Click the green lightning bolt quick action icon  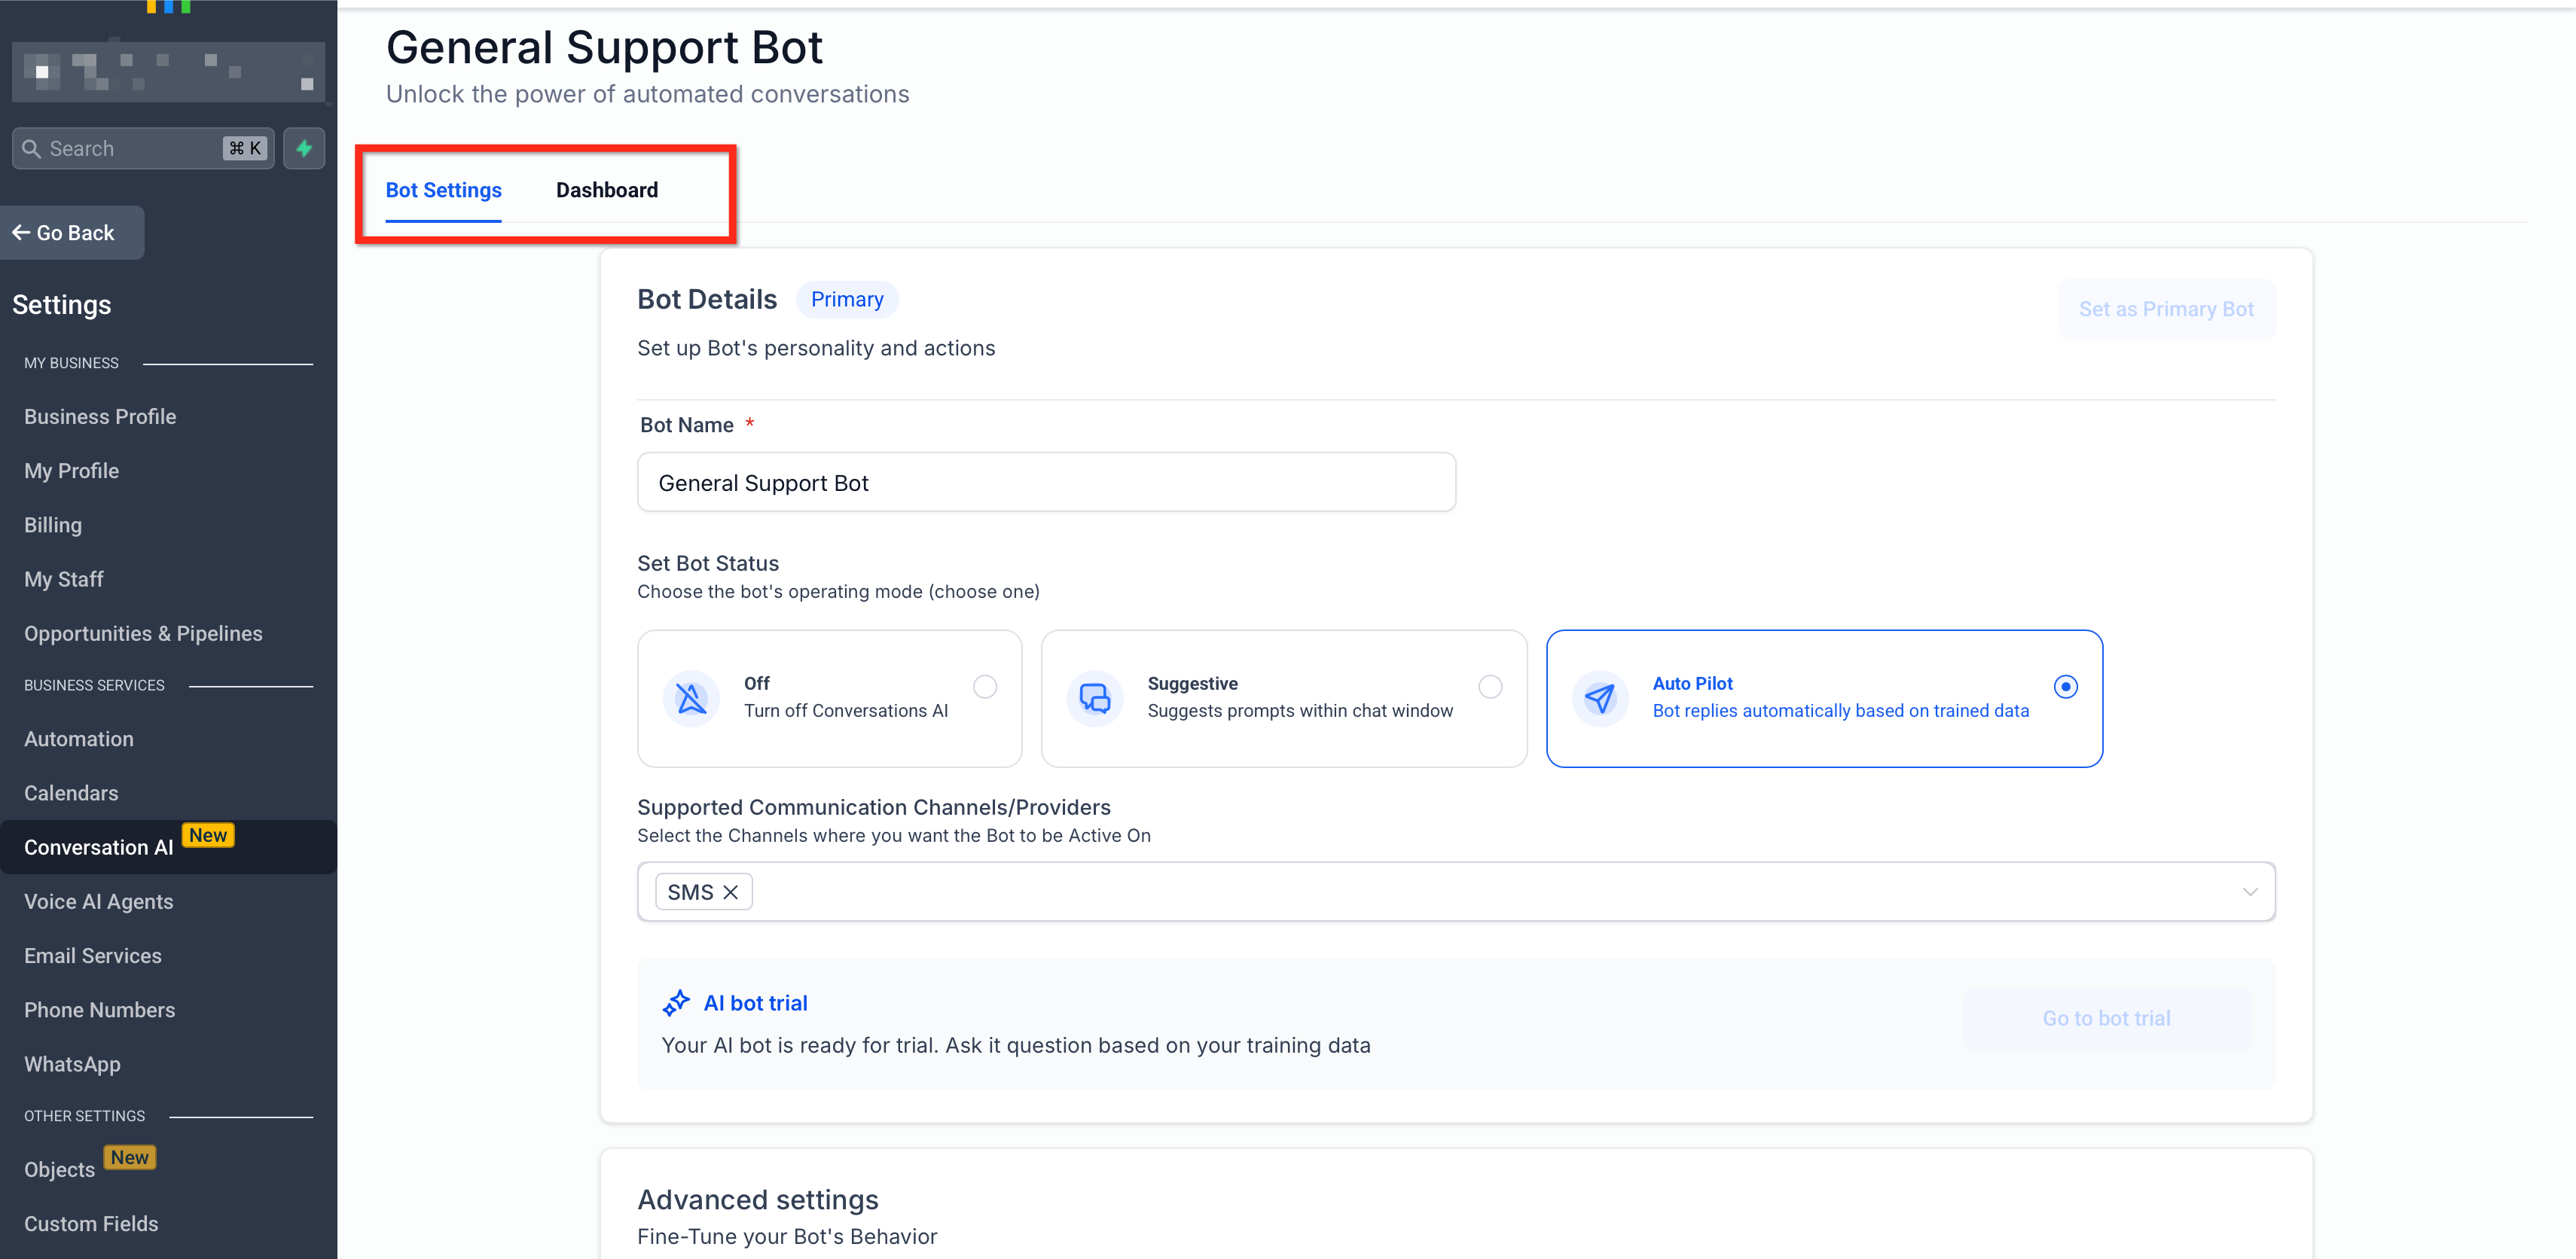click(304, 148)
